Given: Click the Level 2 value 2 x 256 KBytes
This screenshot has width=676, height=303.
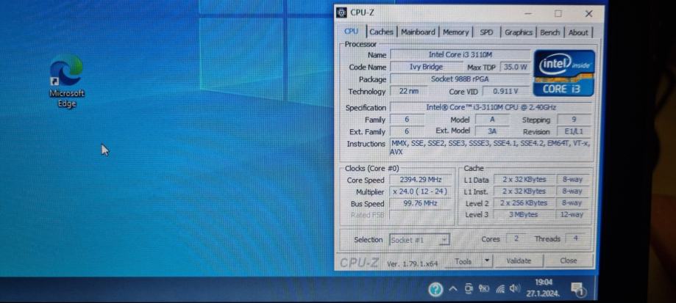Looking at the screenshot, I should [x=524, y=203].
